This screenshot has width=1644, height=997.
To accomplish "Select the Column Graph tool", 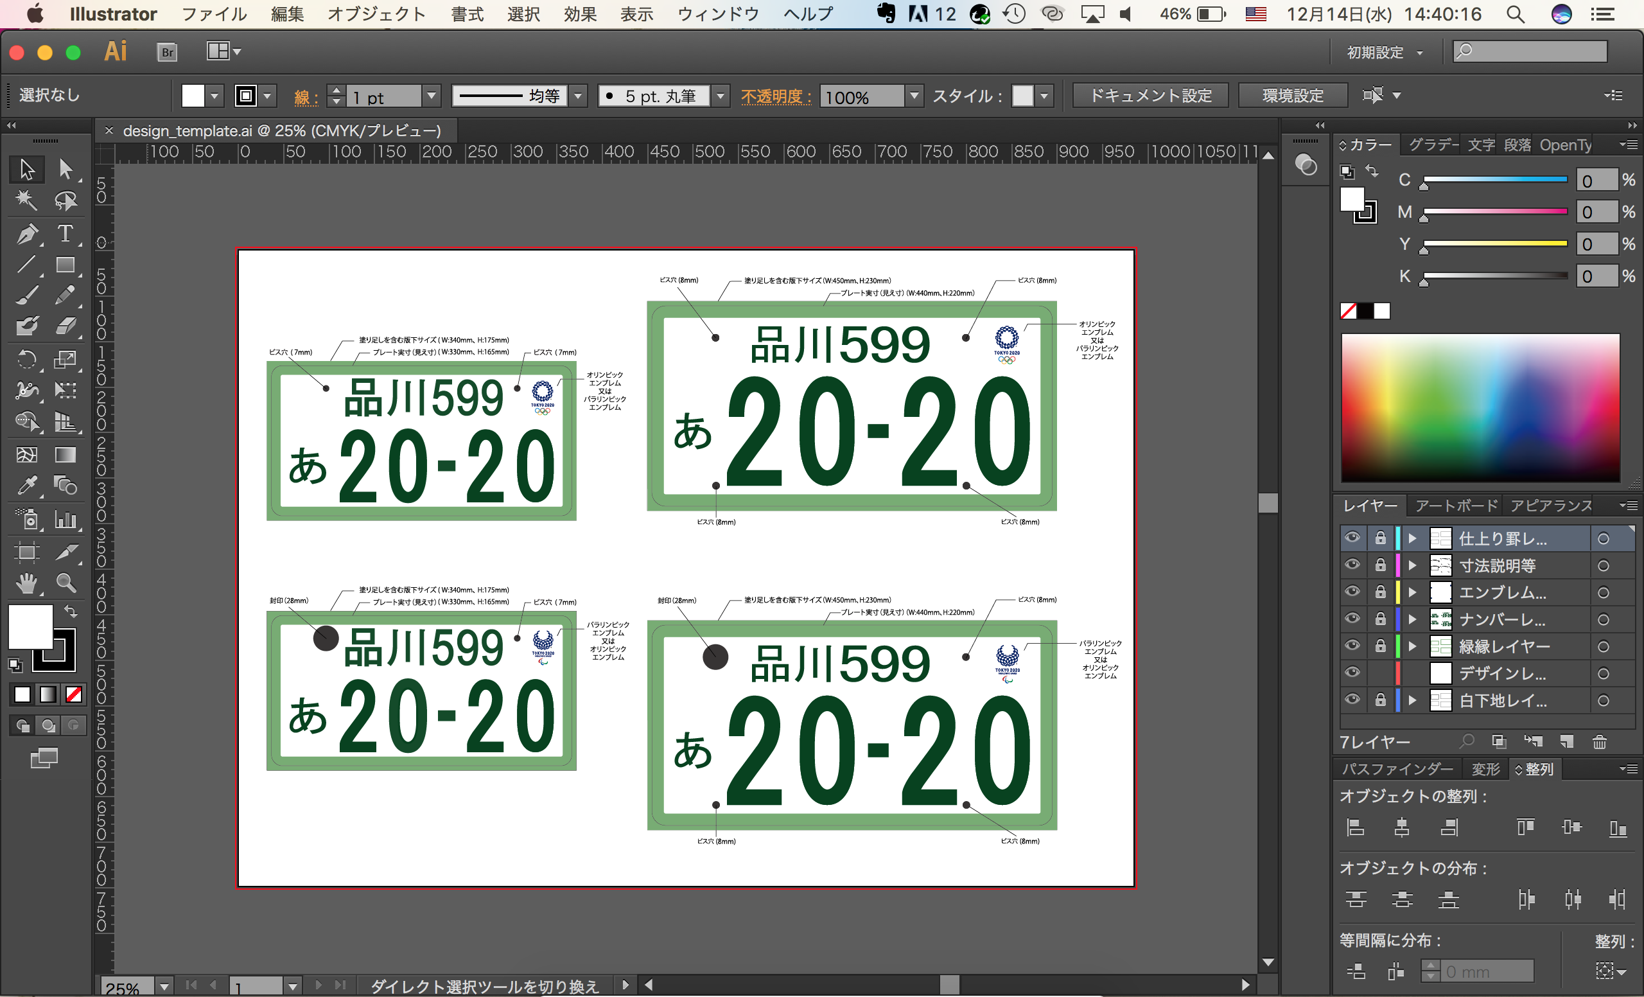I will [x=66, y=519].
